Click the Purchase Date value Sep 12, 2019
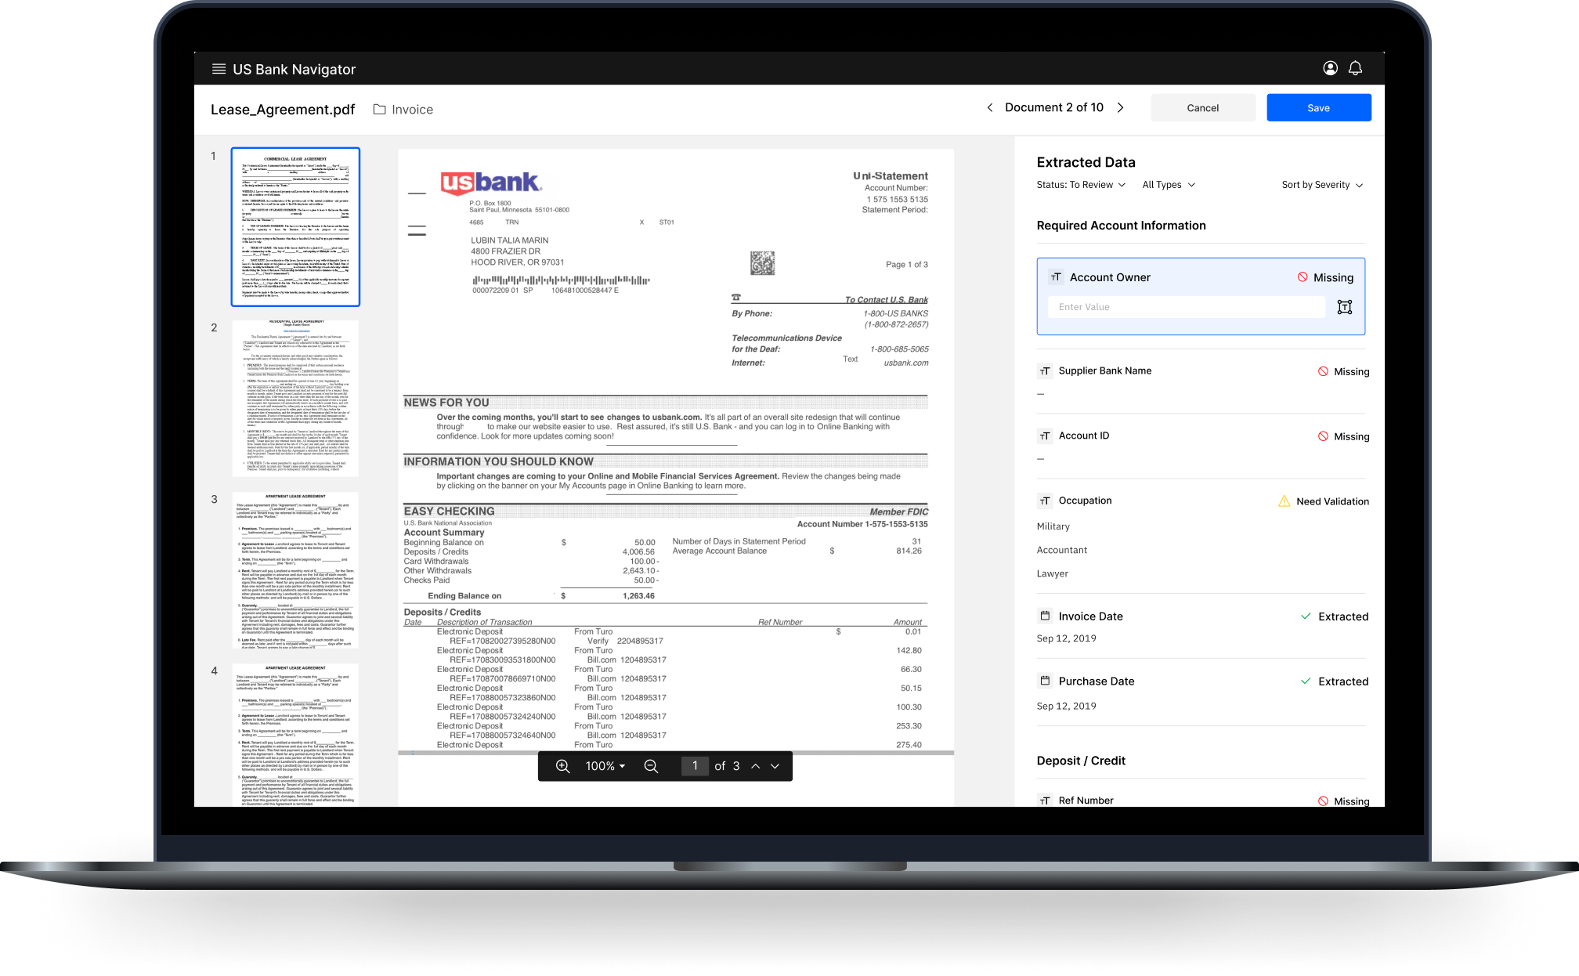The width and height of the screenshot is (1579, 976). (x=1067, y=706)
